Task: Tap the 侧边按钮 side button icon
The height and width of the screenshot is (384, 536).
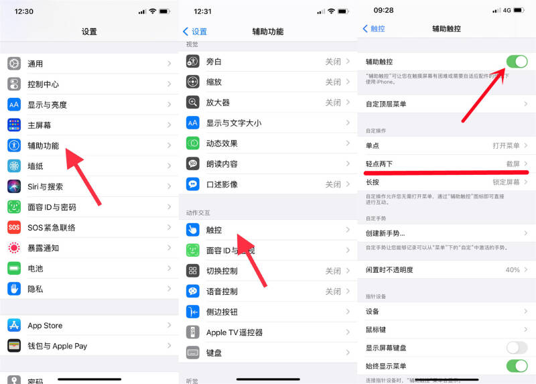Action: coord(193,312)
